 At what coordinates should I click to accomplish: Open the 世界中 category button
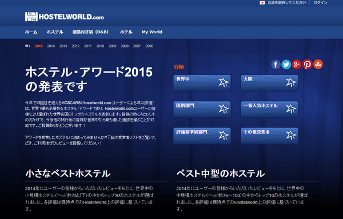click(x=202, y=83)
